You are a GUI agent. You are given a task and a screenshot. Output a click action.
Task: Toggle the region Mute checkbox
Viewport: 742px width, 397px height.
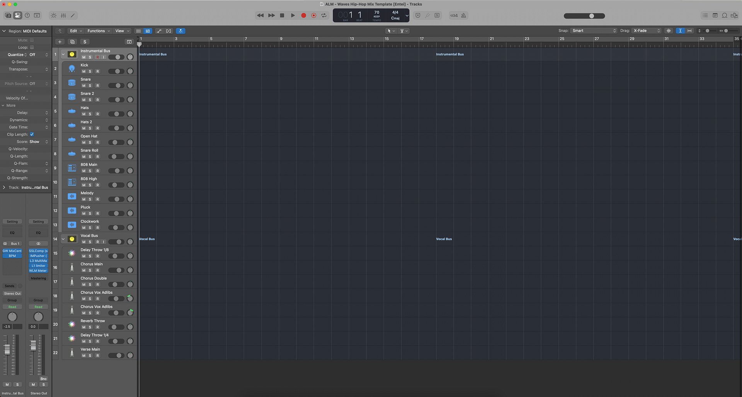[32, 40]
